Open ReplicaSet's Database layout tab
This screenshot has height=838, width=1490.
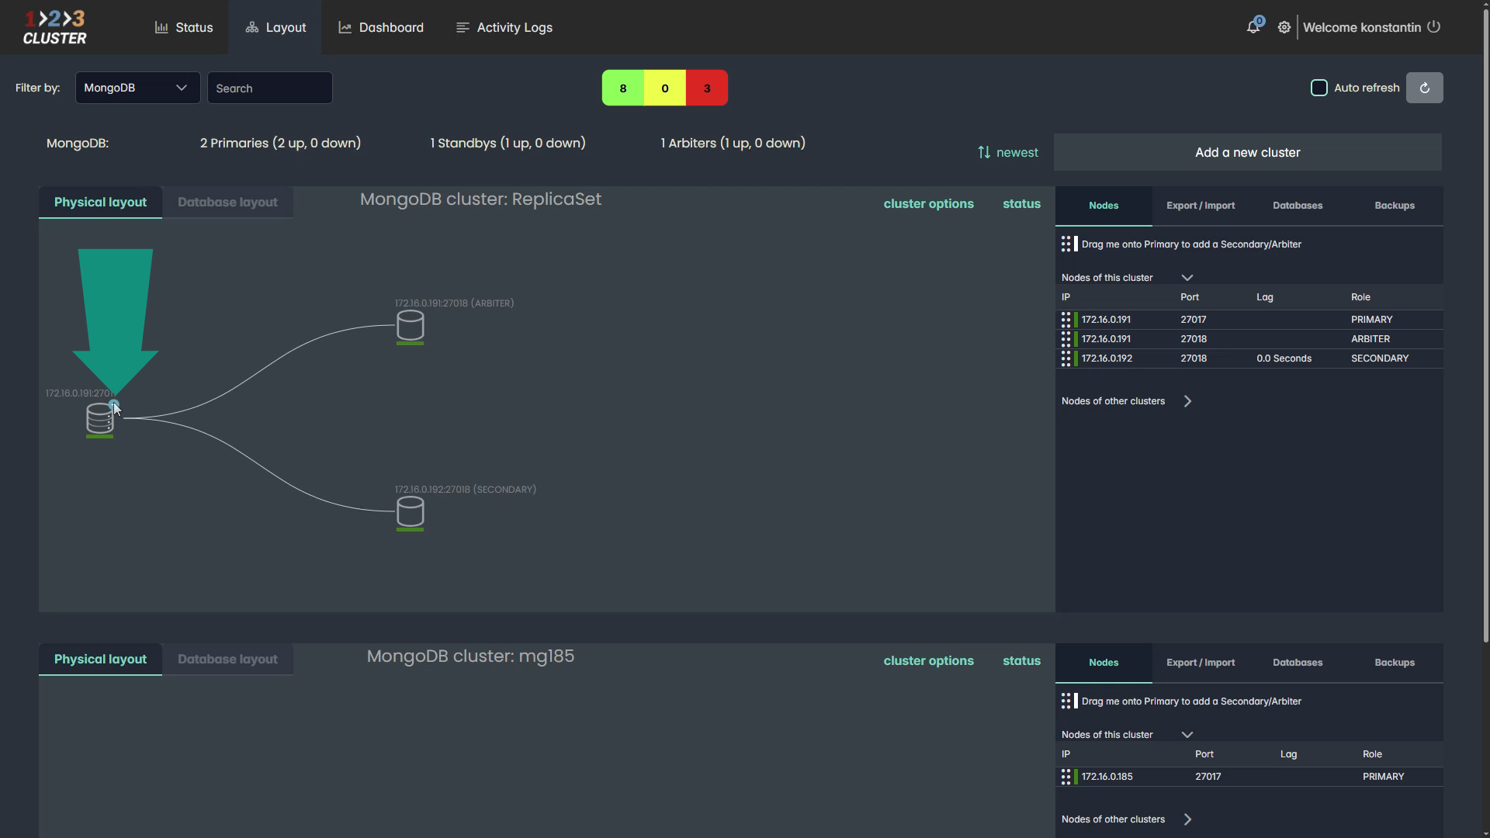[227, 203]
